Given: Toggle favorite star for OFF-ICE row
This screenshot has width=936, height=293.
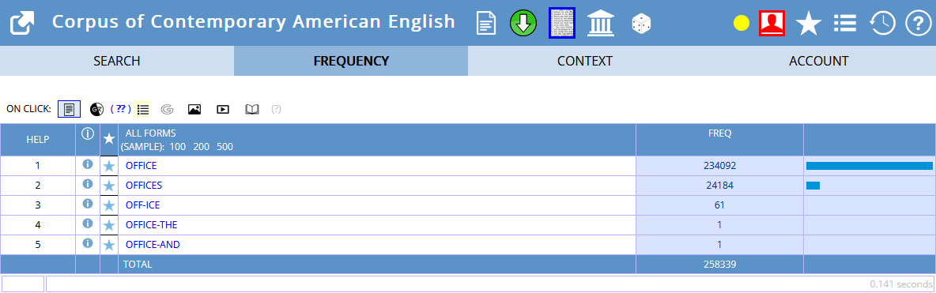Looking at the screenshot, I should [108, 206].
